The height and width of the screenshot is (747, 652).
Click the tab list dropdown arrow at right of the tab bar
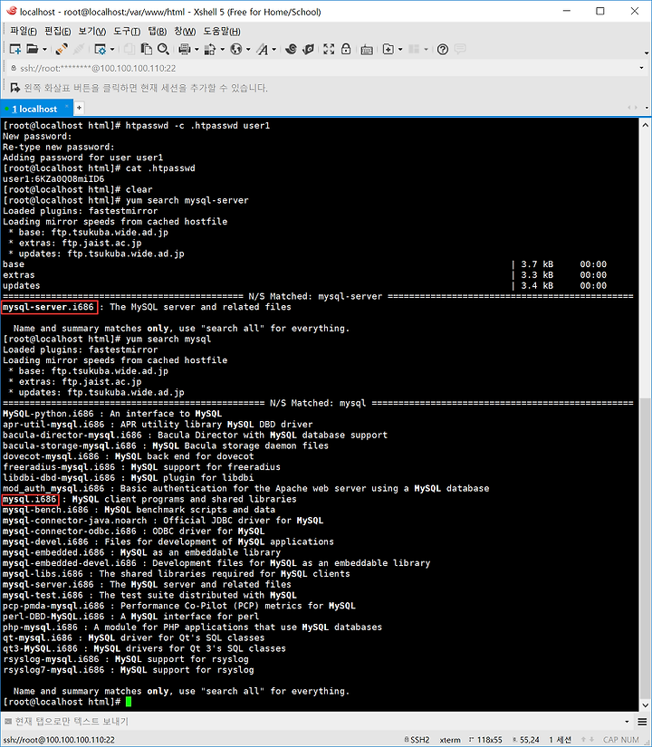point(647,108)
